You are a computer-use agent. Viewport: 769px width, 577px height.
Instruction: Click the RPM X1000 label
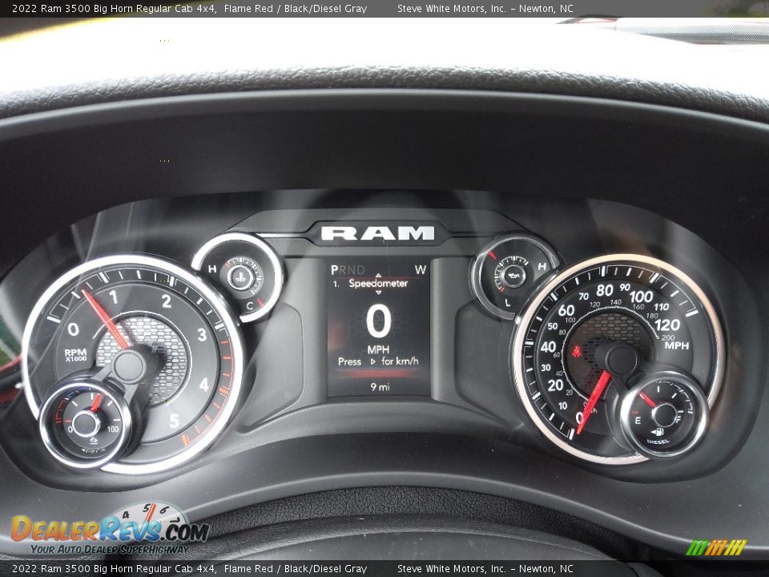click(x=75, y=355)
